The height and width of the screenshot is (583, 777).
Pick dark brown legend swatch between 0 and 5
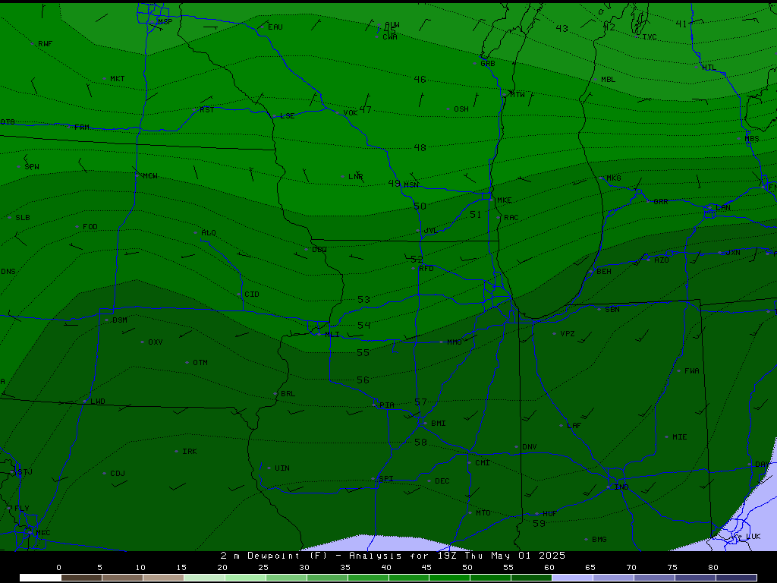pos(81,578)
